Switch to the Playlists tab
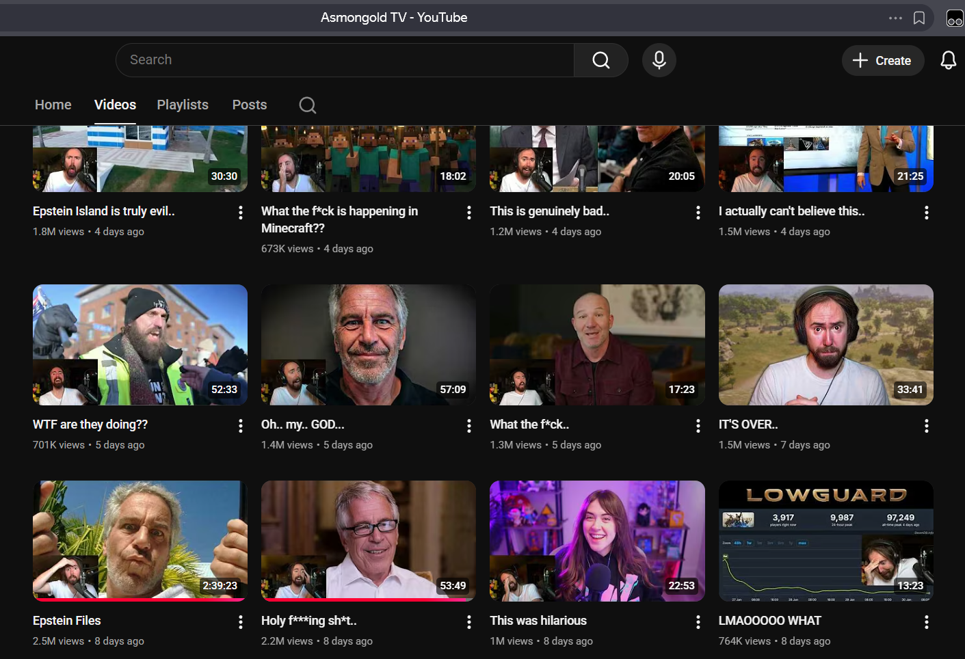 (x=183, y=105)
